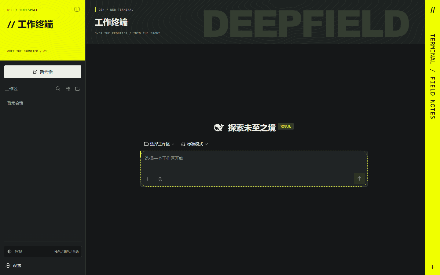
Task: Click DSH / WORKSPACE sidebar breadcrumb
Action: (23, 10)
